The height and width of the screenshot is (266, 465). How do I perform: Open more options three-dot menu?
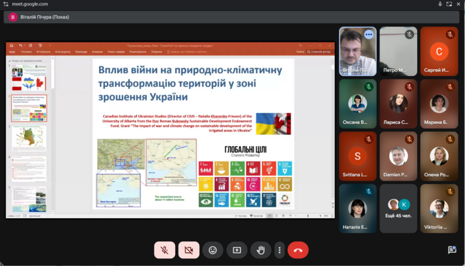point(280,250)
